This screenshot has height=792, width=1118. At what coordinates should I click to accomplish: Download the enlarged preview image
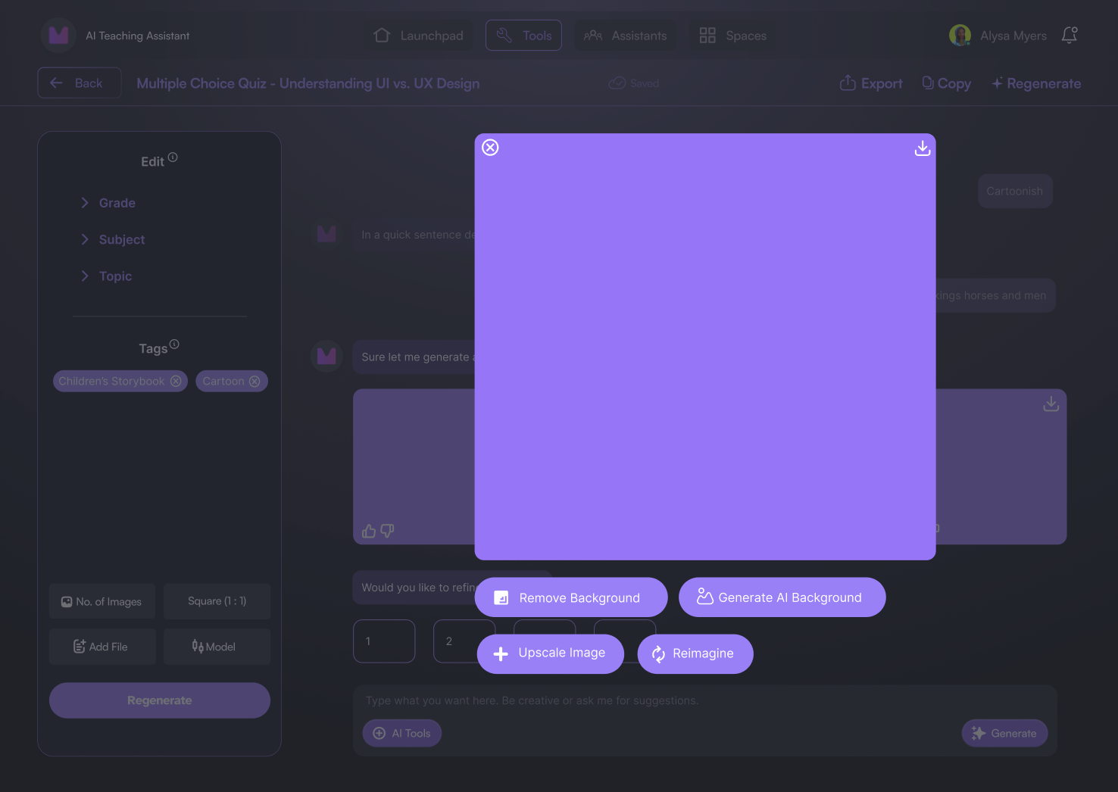pyautogui.click(x=922, y=148)
